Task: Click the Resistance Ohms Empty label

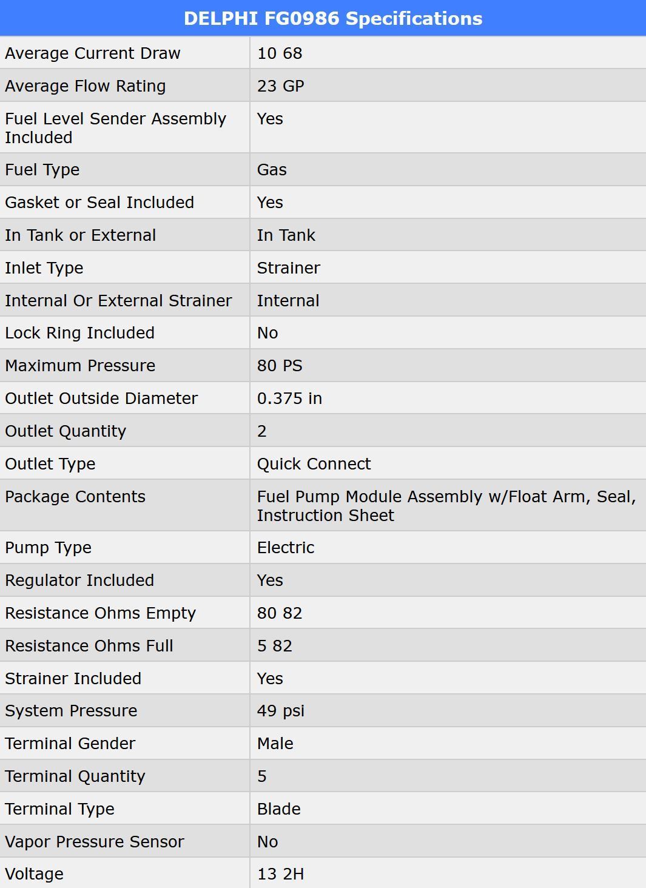Action: [x=100, y=613]
